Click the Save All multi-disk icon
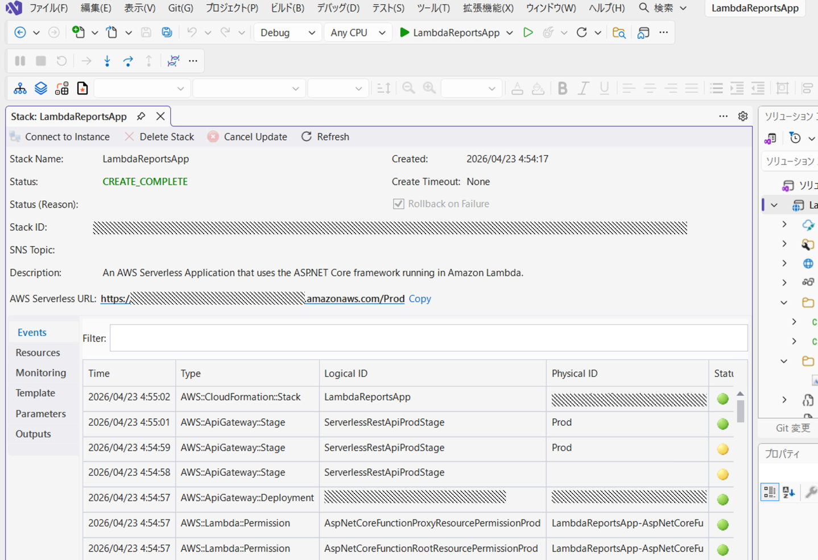The height and width of the screenshot is (560, 818). (x=167, y=32)
